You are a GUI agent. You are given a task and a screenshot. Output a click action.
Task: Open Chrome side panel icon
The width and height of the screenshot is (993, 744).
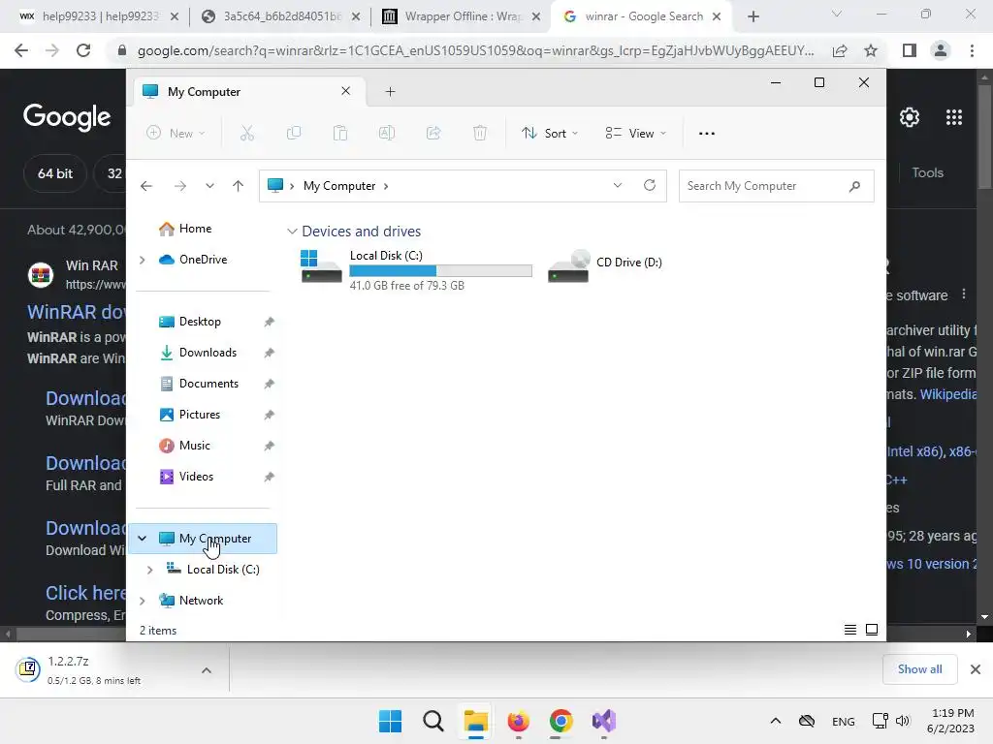(x=910, y=50)
